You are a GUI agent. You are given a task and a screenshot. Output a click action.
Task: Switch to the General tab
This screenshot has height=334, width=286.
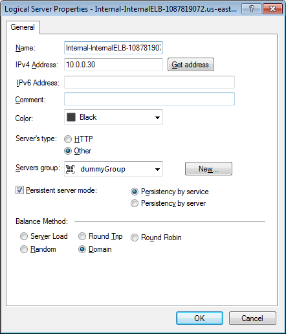click(x=23, y=27)
